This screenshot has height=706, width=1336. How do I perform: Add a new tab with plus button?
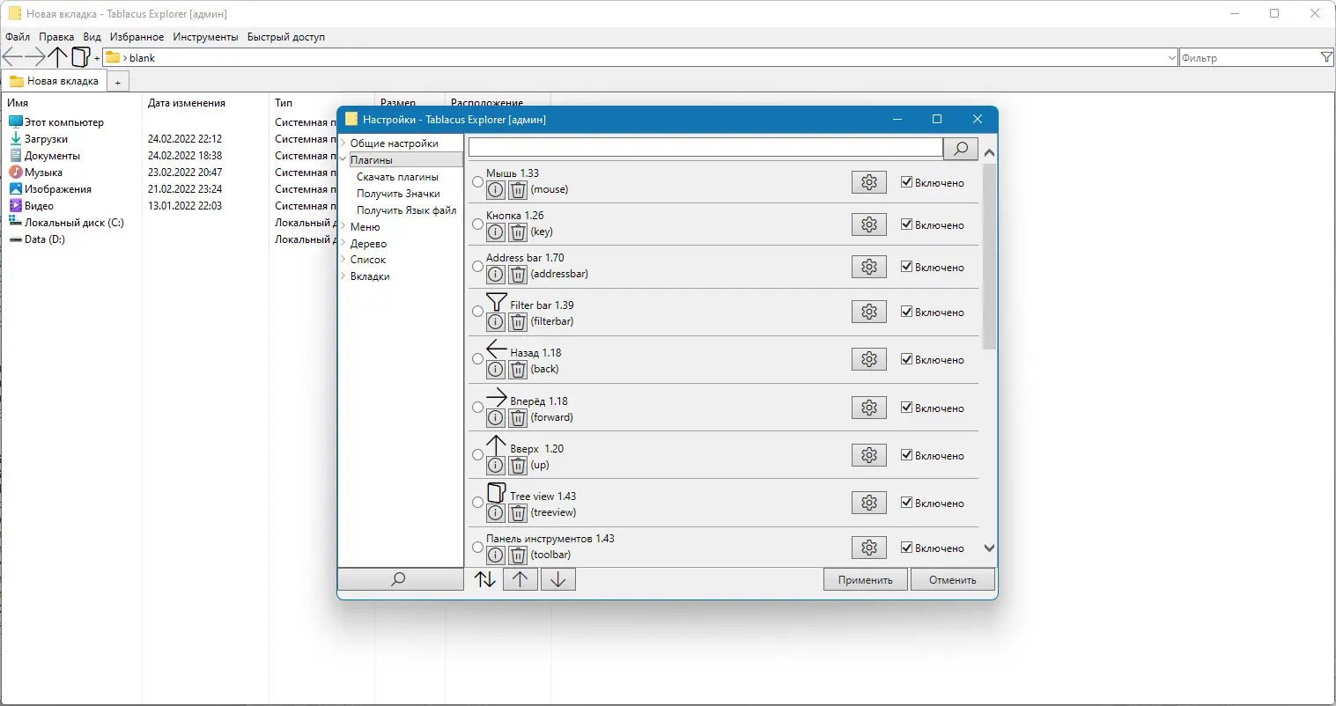click(117, 82)
